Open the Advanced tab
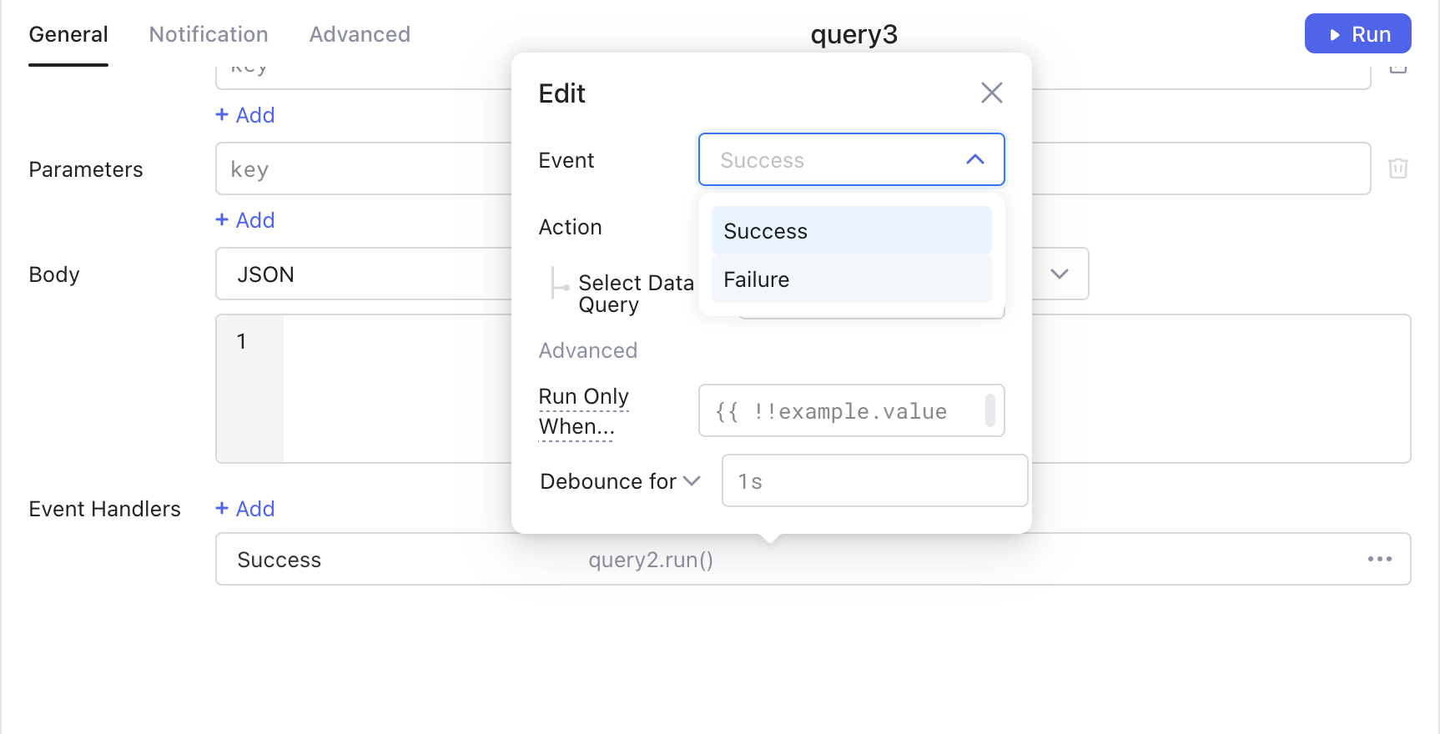1440x734 pixels. click(x=360, y=34)
